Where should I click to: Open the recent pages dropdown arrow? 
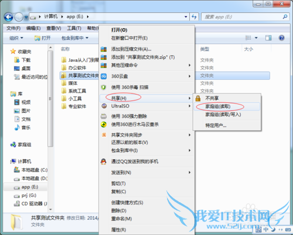pyautogui.click(x=26, y=17)
